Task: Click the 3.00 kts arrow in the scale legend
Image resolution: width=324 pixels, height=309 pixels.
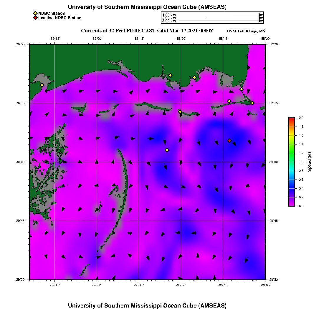Action: pos(221,21)
